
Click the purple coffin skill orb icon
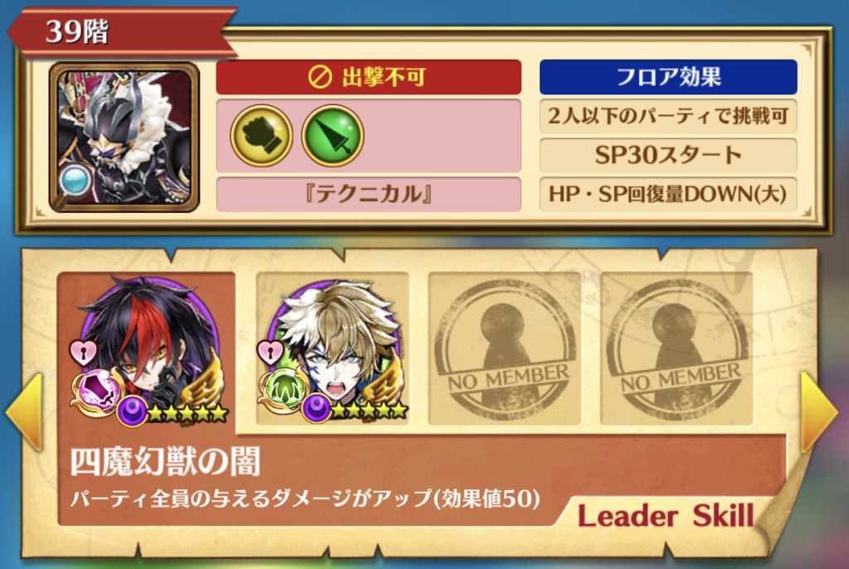coord(99,391)
